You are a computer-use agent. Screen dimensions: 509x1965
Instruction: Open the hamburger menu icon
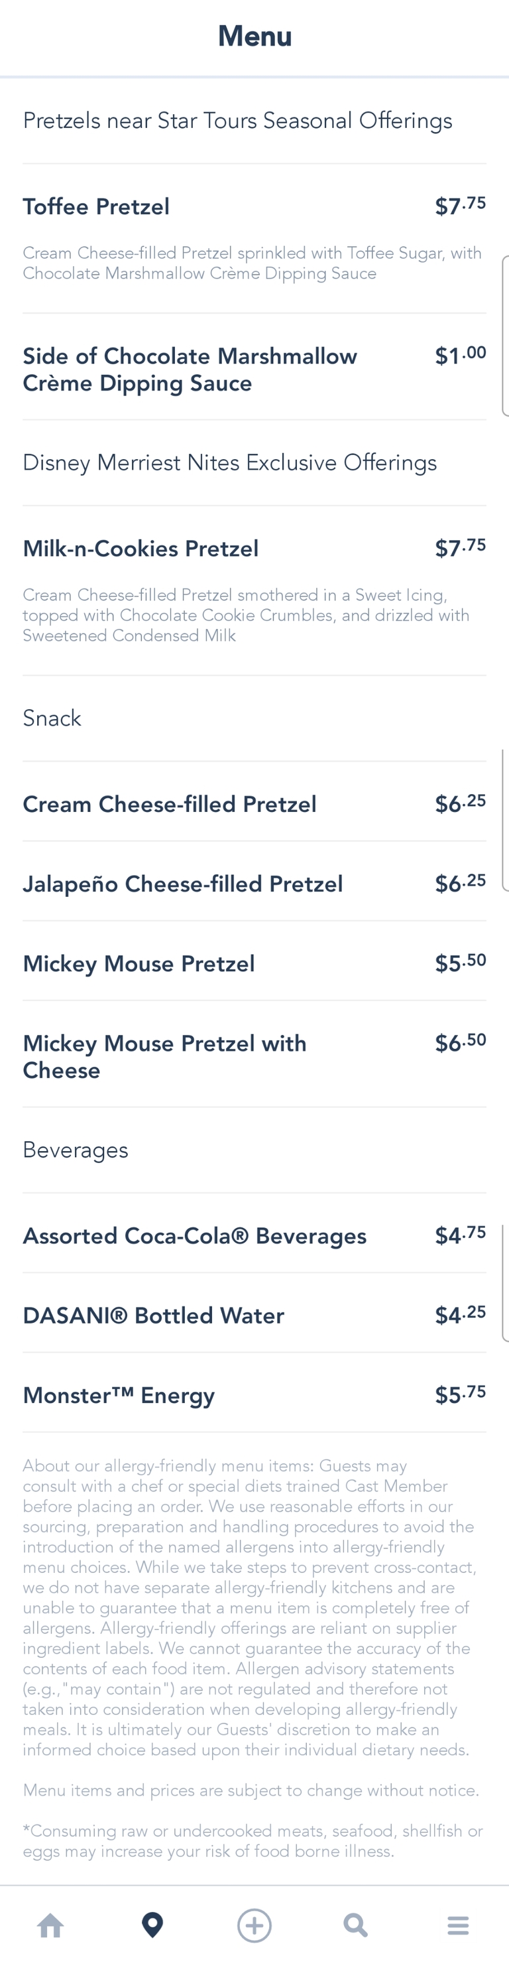pos(458,1925)
